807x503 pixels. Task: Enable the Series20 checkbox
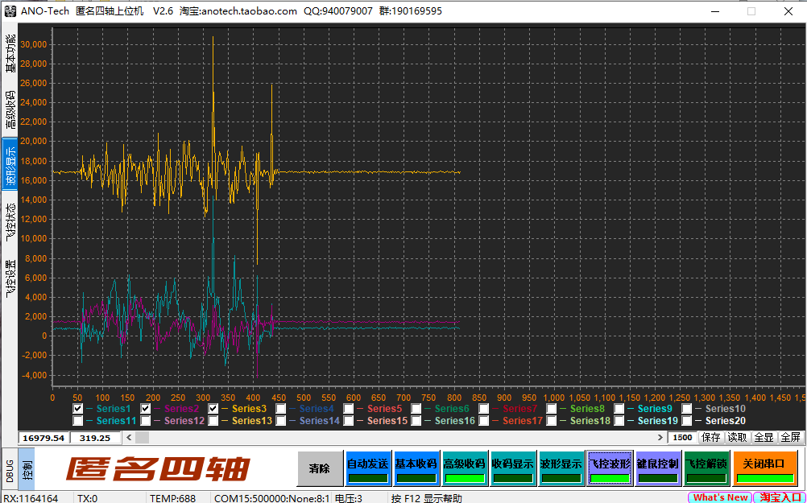pos(686,421)
